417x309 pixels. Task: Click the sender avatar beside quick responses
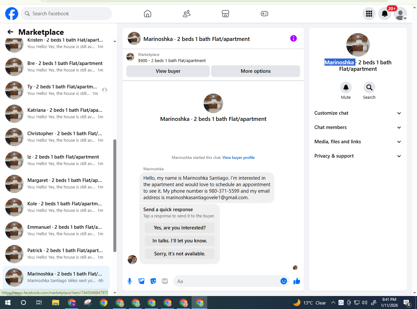coord(132,260)
